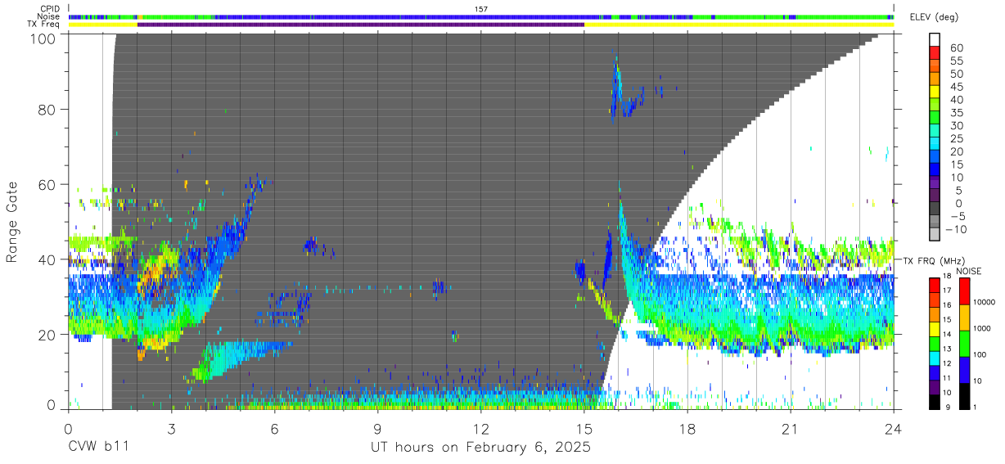
Task: Click the 'CVW b11' radar beam label
Action: coord(97,448)
